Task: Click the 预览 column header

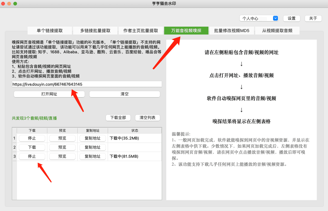Action: click(62, 130)
